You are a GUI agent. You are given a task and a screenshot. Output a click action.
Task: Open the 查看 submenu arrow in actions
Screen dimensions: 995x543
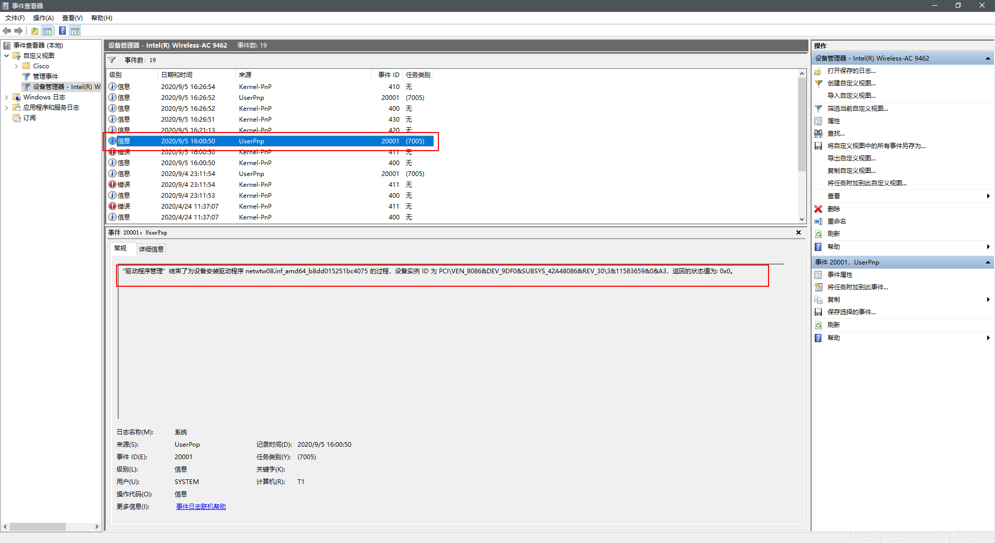point(988,196)
